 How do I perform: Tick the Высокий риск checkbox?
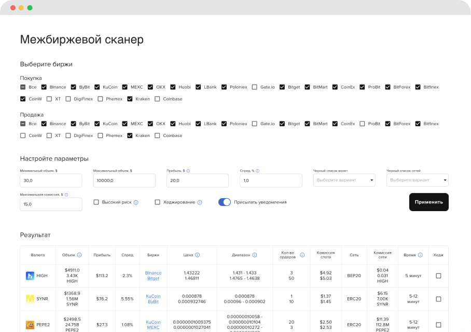pos(96,202)
